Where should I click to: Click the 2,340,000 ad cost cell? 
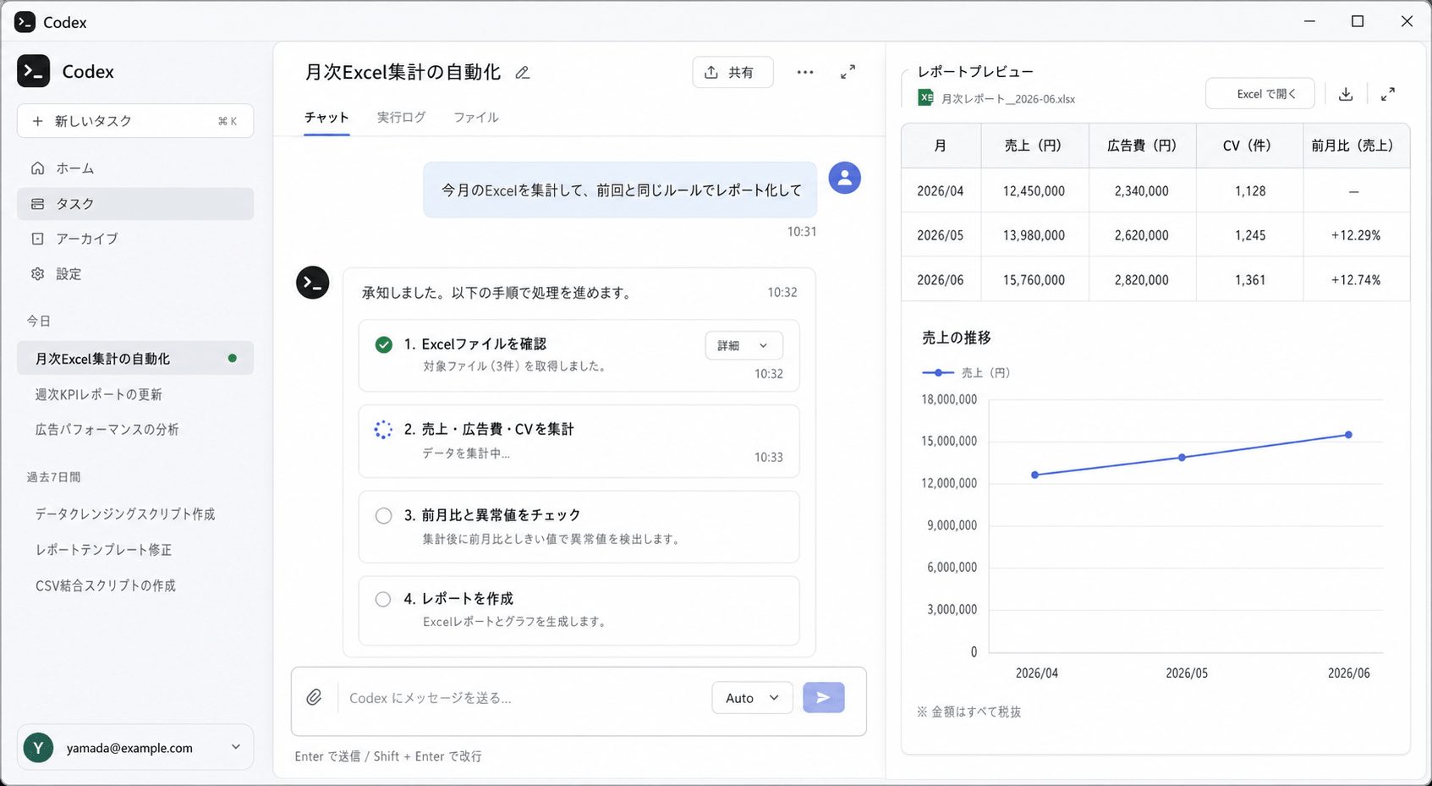[x=1142, y=190]
